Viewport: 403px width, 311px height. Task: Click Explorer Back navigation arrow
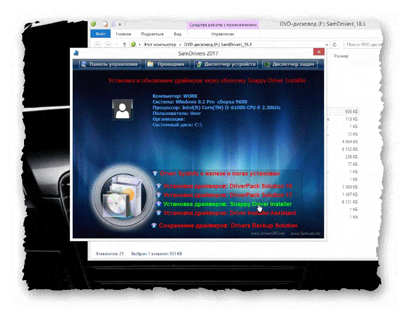click(97, 45)
